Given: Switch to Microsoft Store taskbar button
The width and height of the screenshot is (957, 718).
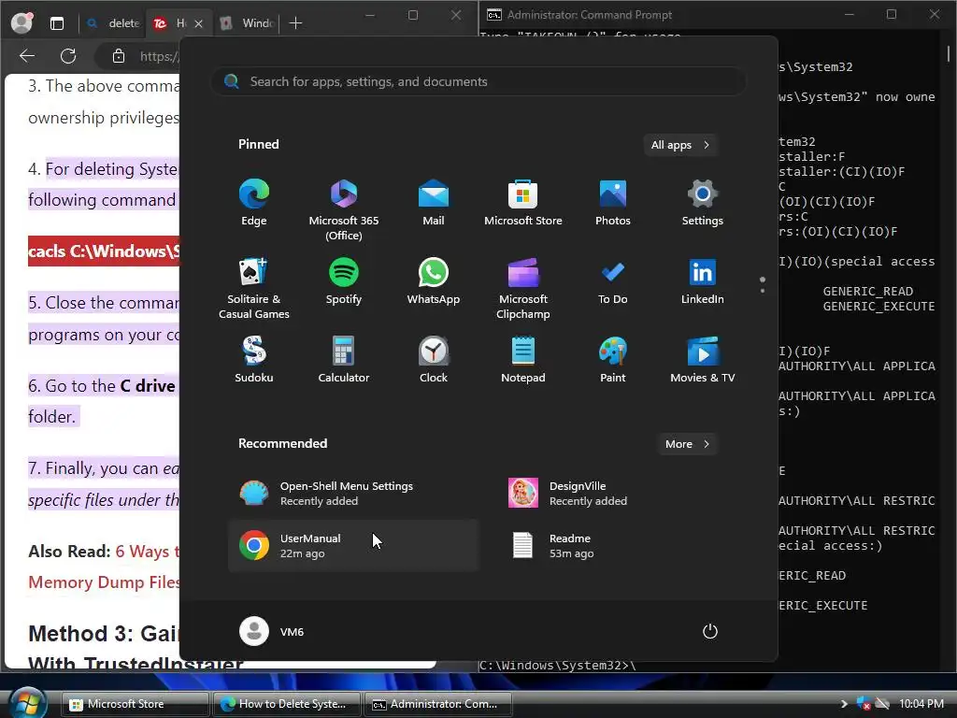Looking at the screenshot, I should pyautogui.click(x=136, y=704).
